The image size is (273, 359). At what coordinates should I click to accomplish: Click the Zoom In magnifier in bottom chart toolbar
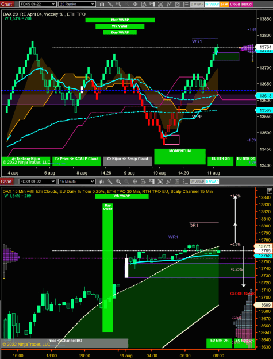point(118,182)
